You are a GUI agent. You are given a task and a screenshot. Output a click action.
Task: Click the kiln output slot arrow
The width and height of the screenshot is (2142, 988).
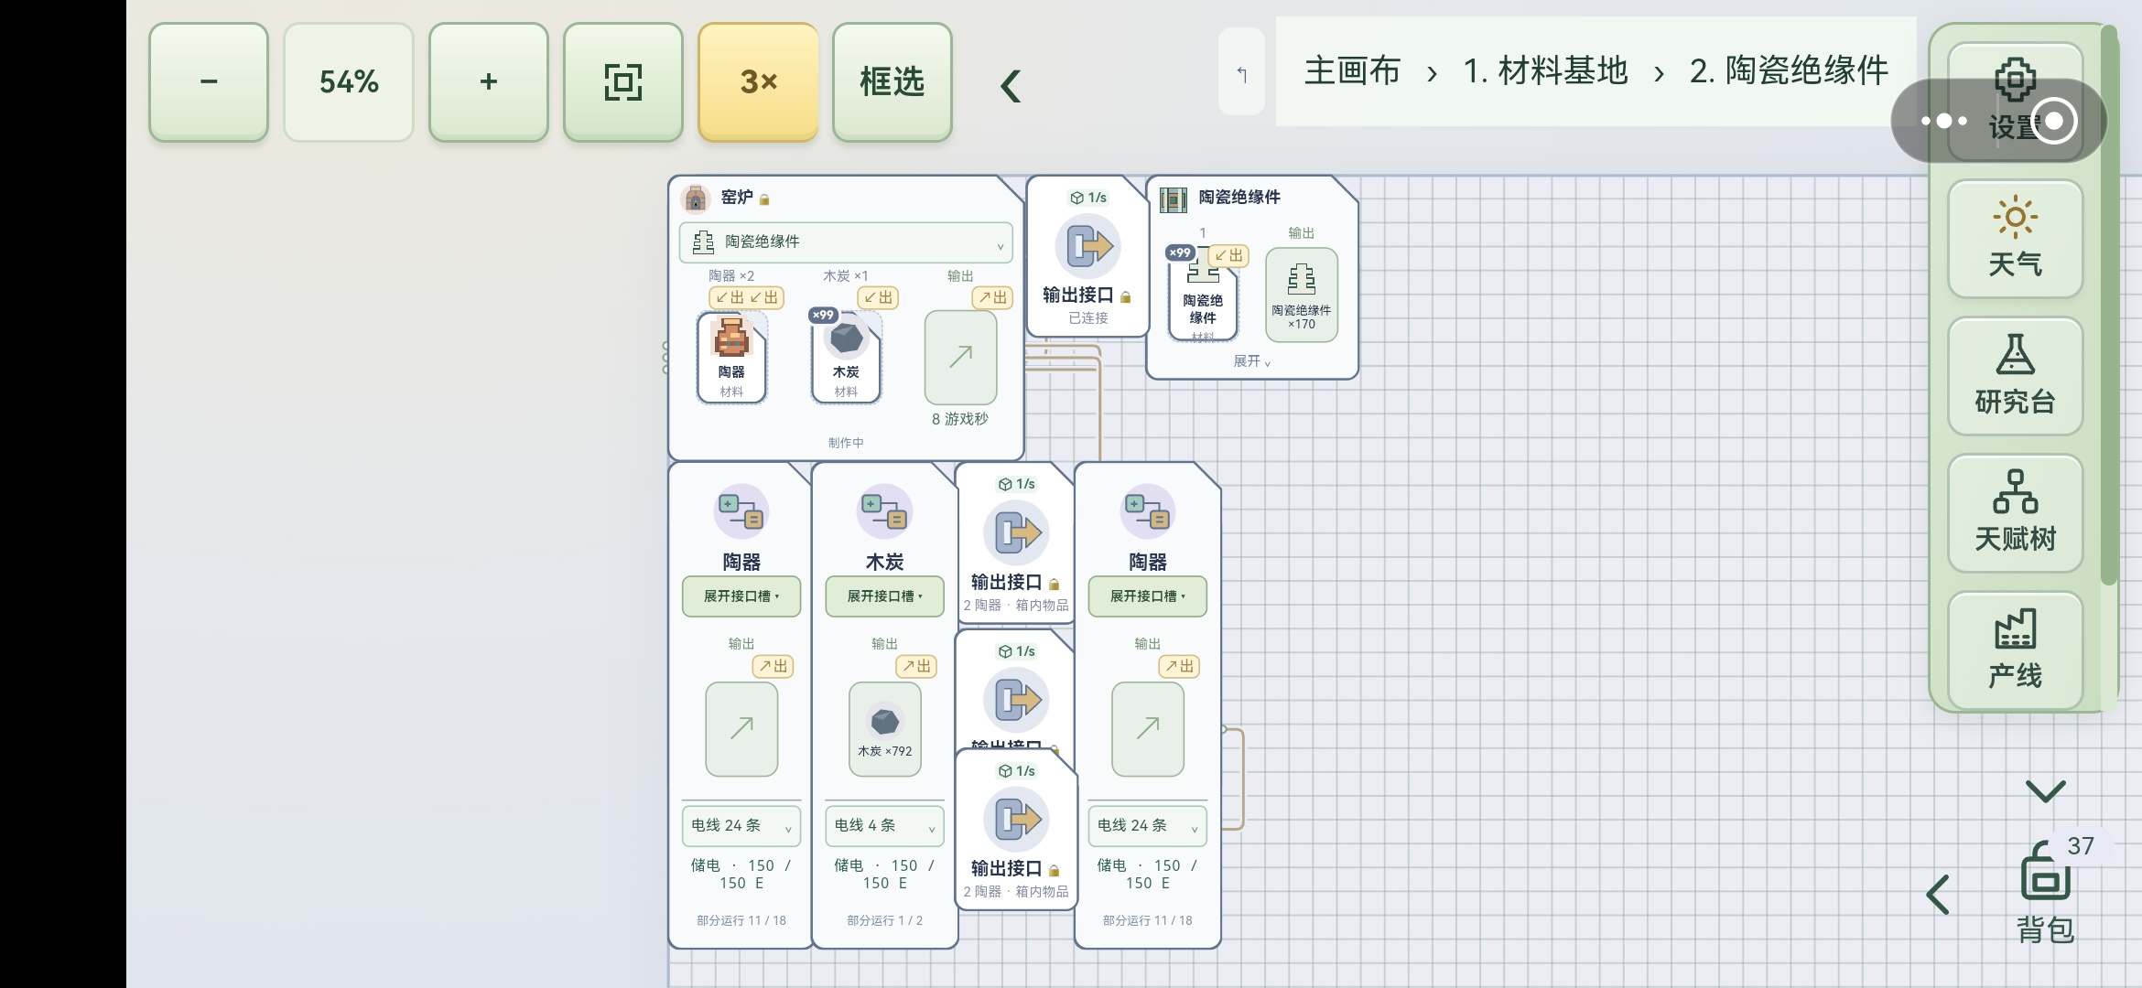point(960,358)
